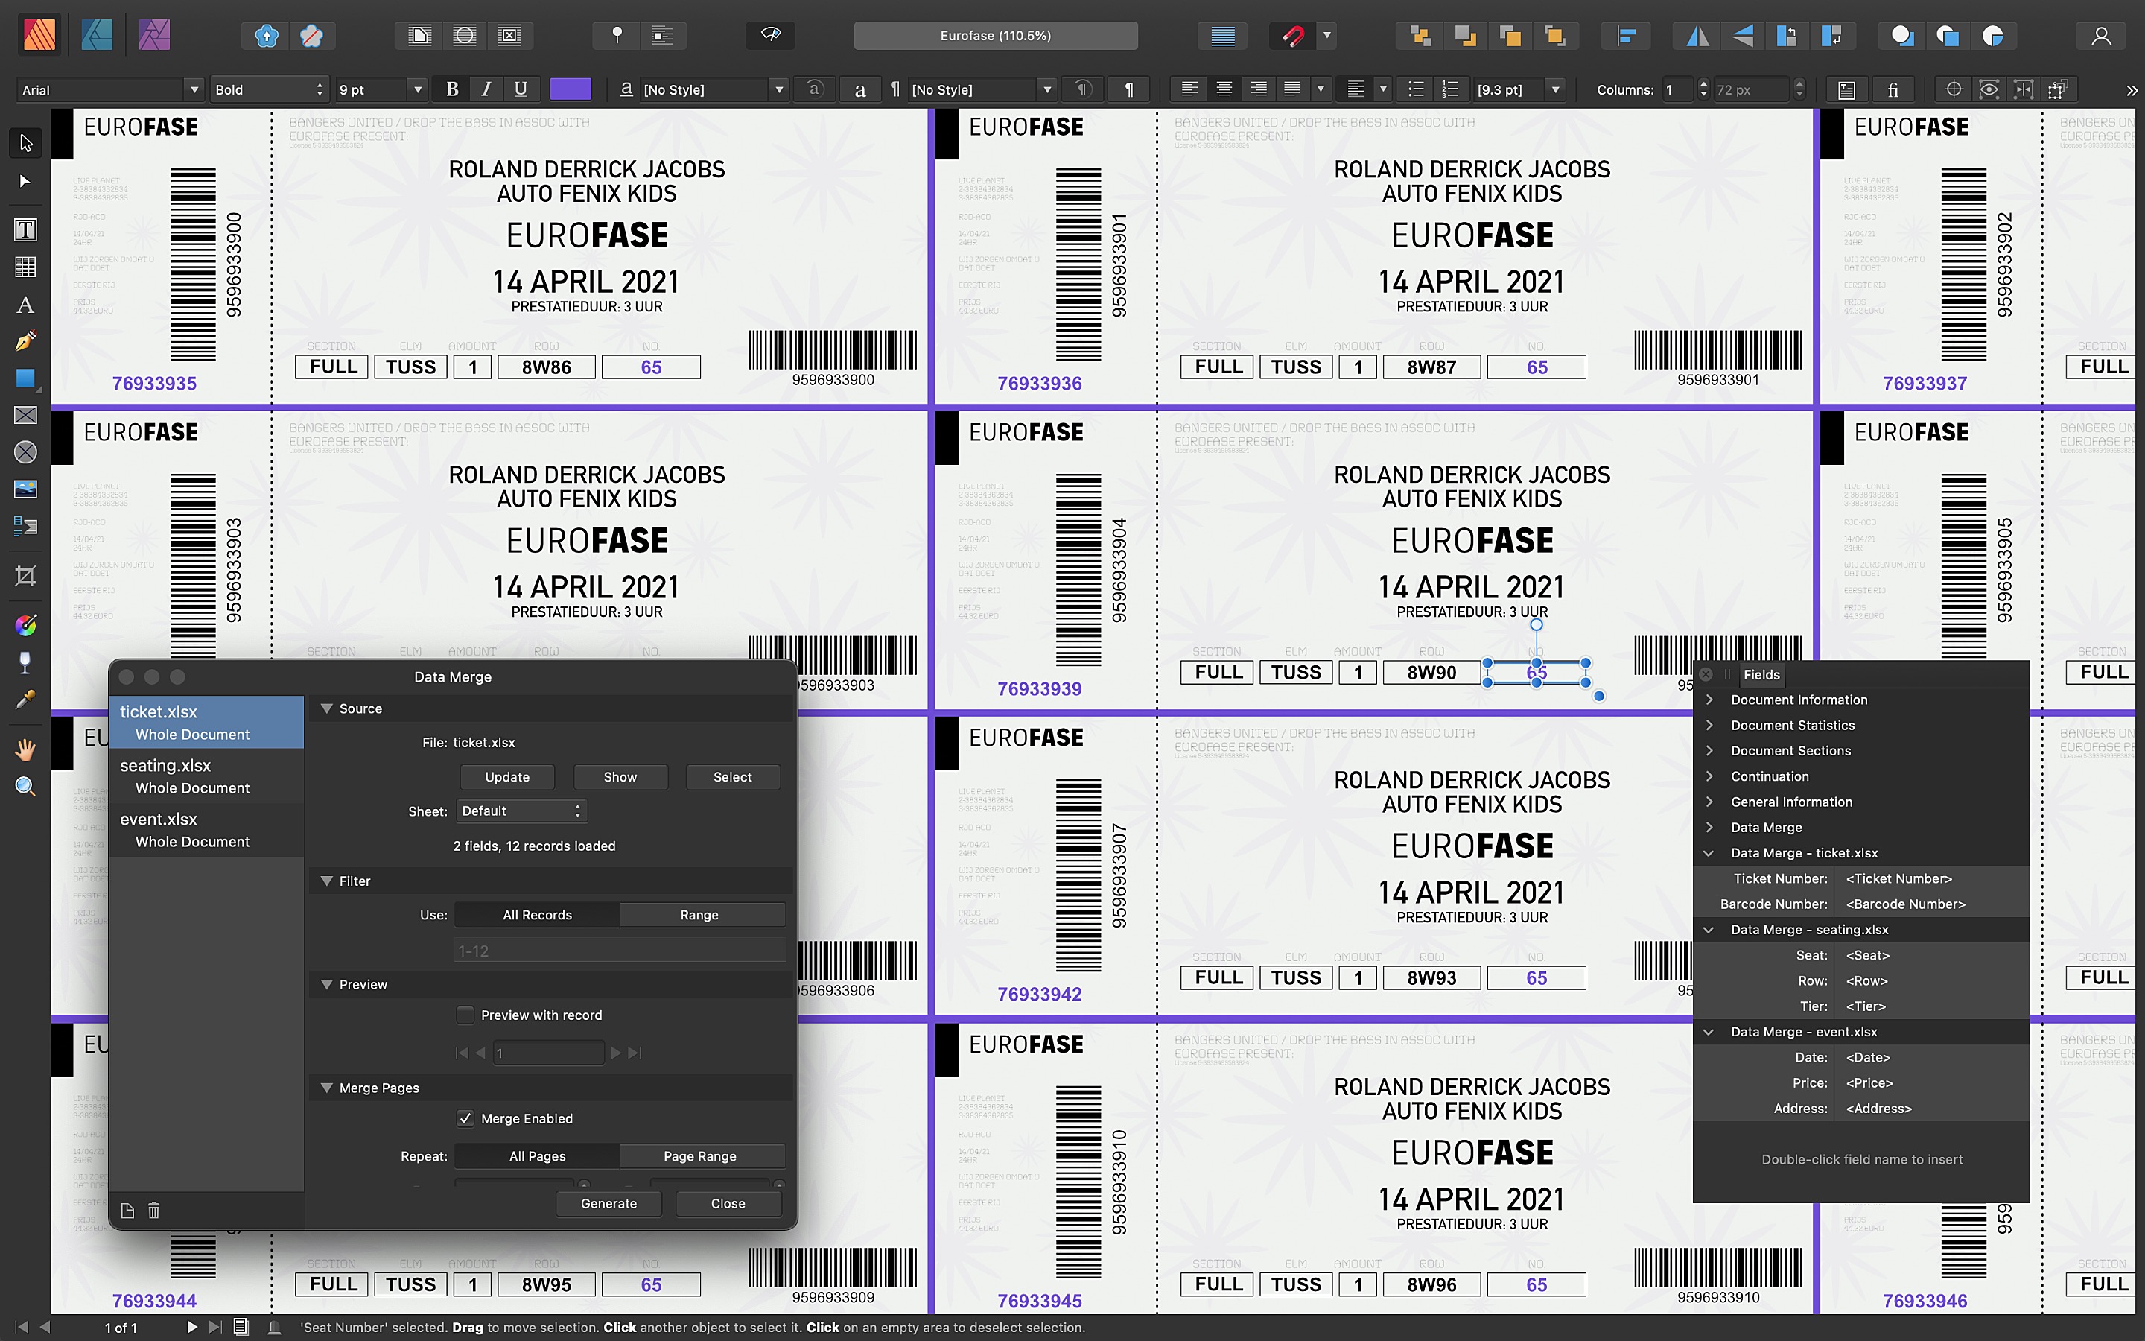Select the Pen tool
This screenshot has height=1341, width=2145.
point(26,340)
